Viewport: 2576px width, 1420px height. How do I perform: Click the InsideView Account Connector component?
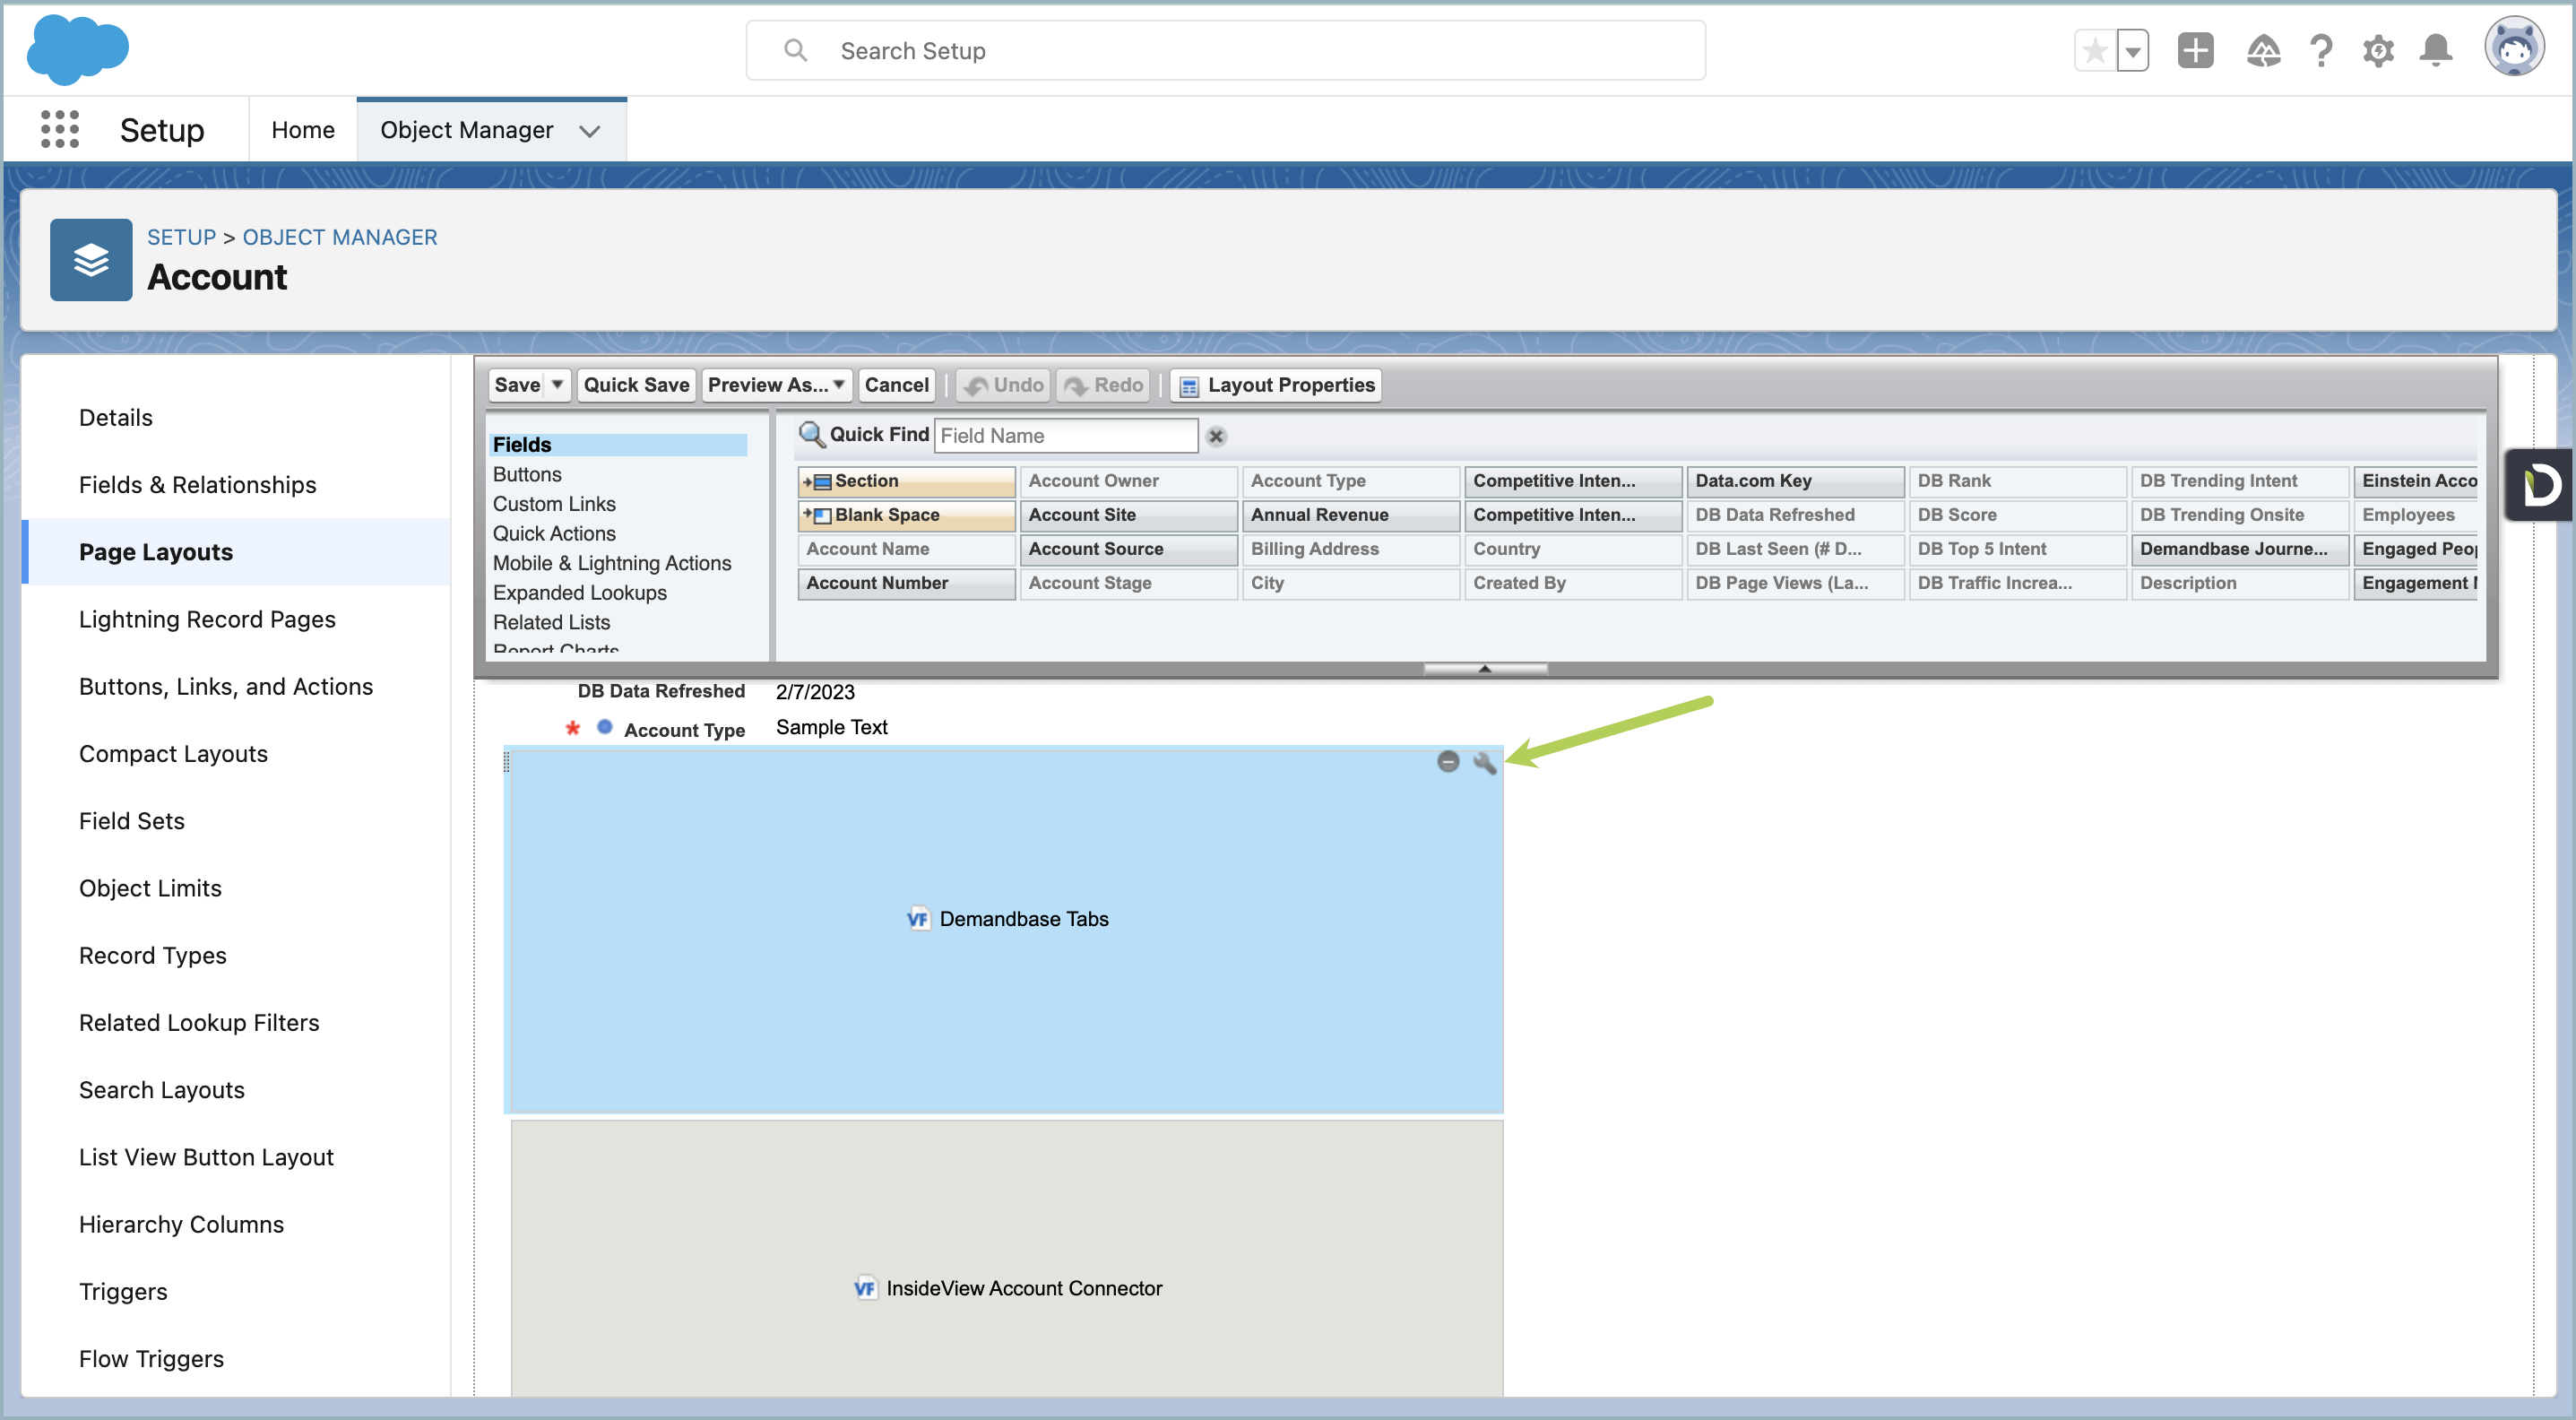(1007, 1258)
